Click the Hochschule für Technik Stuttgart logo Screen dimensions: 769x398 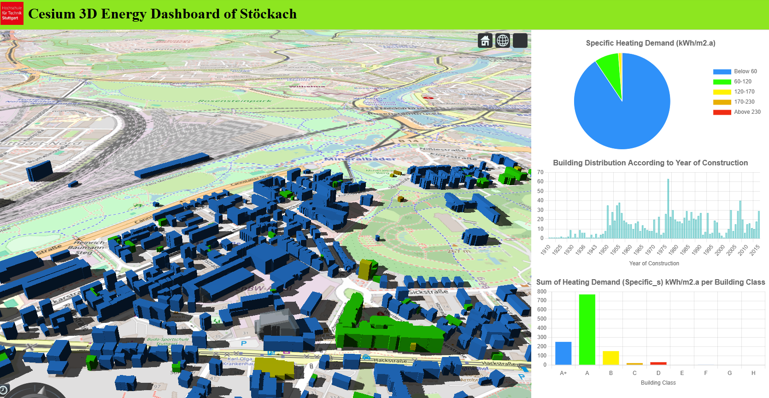click(12, 13)
